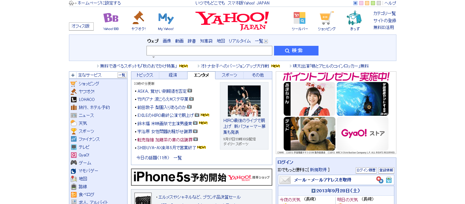
Task: Click the Yahoo! JAPAN logo
Action: pos(232,21)
